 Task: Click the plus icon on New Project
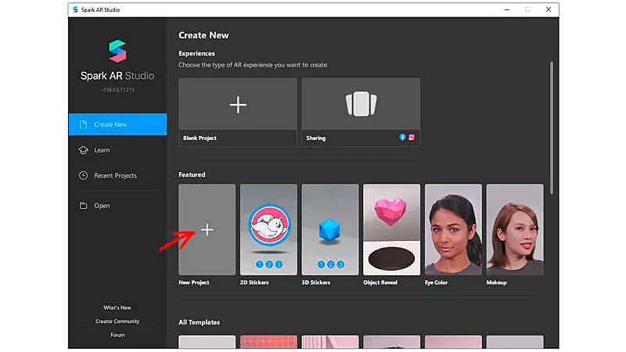(207, 229)
